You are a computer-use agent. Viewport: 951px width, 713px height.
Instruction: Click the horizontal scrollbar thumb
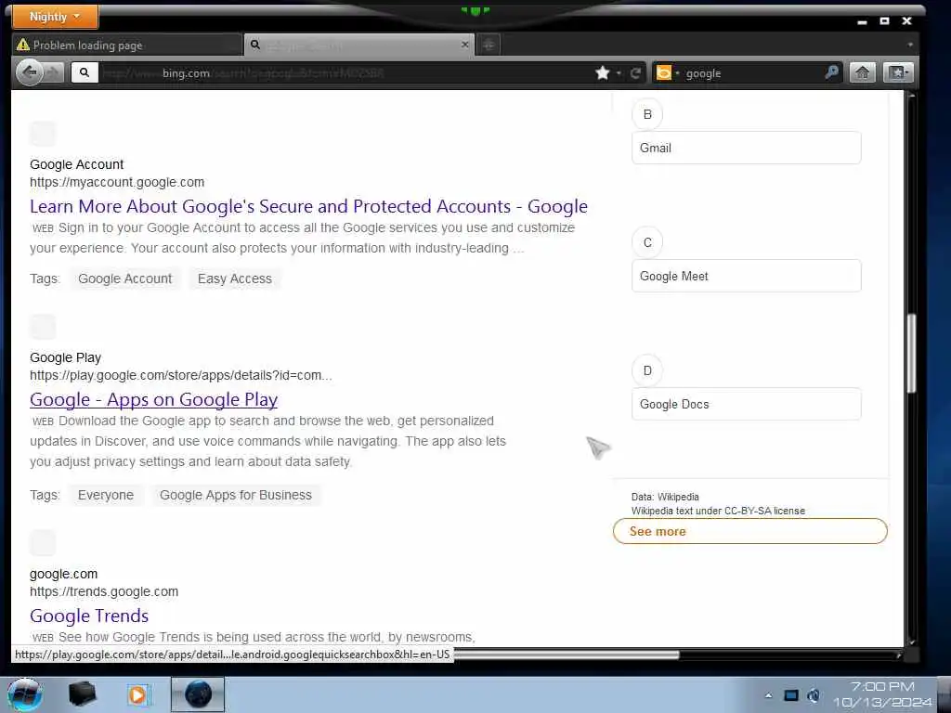(566, 655)
